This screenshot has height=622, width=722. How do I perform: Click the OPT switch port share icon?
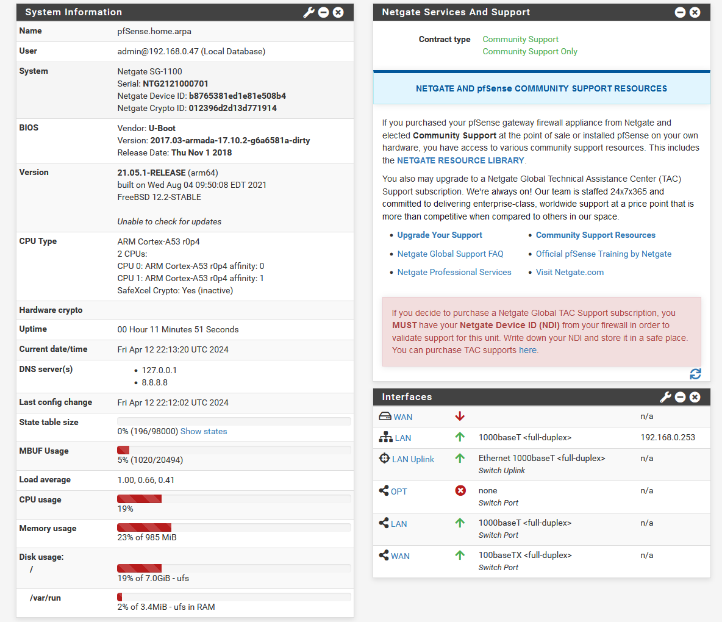[x=384, y=491]
